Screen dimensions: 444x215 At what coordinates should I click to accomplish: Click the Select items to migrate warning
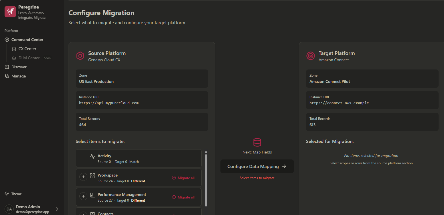pos(257,178)
